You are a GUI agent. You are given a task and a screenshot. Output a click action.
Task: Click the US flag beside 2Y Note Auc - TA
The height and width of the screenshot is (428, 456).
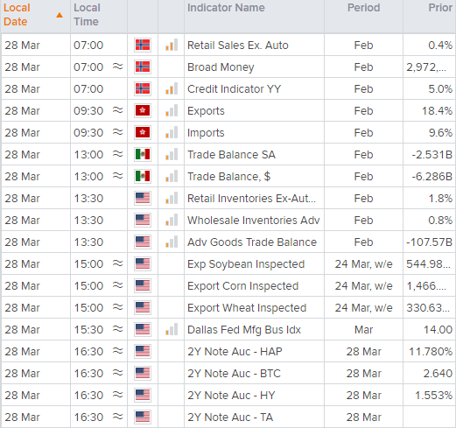143,417
